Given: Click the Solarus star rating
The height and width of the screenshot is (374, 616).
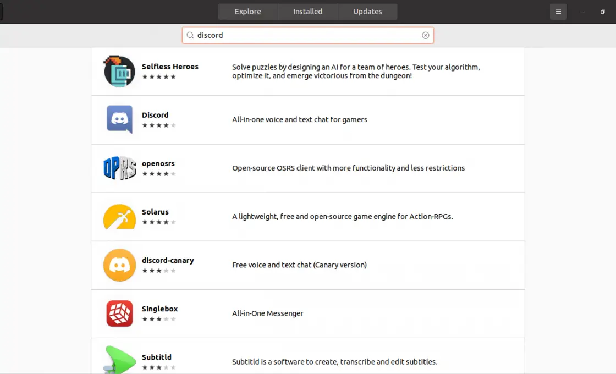Looking at the screenshot, I should (x=159, y=222).
